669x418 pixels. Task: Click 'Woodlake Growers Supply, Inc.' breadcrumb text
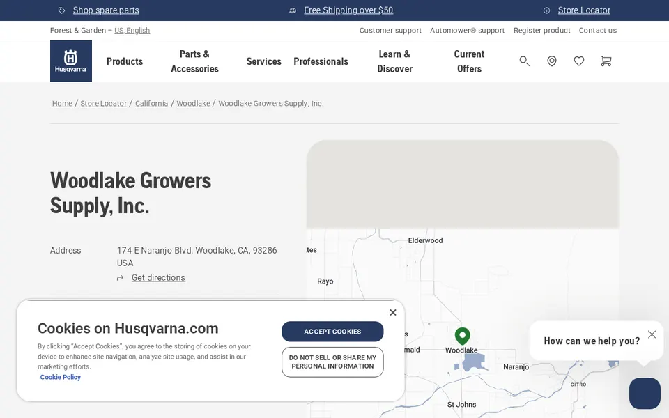tap(271, 103)
